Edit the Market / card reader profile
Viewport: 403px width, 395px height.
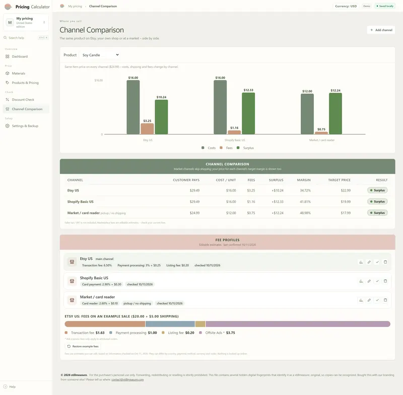pos(369,300)
